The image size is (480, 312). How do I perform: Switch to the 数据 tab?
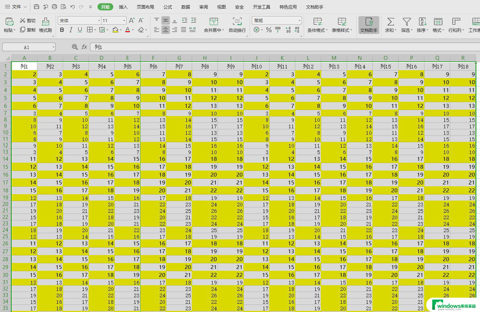pyautogui.click(x=186, y=7)
